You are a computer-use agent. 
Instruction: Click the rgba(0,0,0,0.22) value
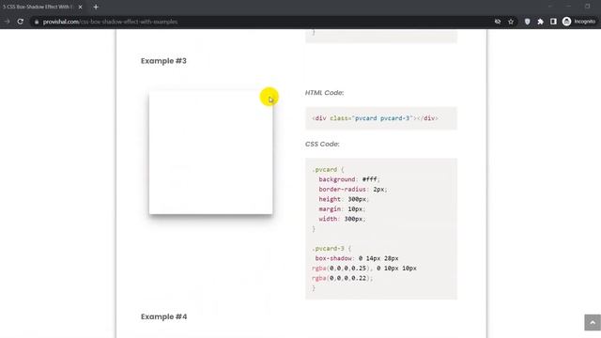[x=339, y=278]
